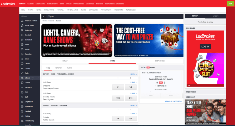Select Futbolist odds 1/6
Screen dimensions: 235x126
tap(118, 118)
